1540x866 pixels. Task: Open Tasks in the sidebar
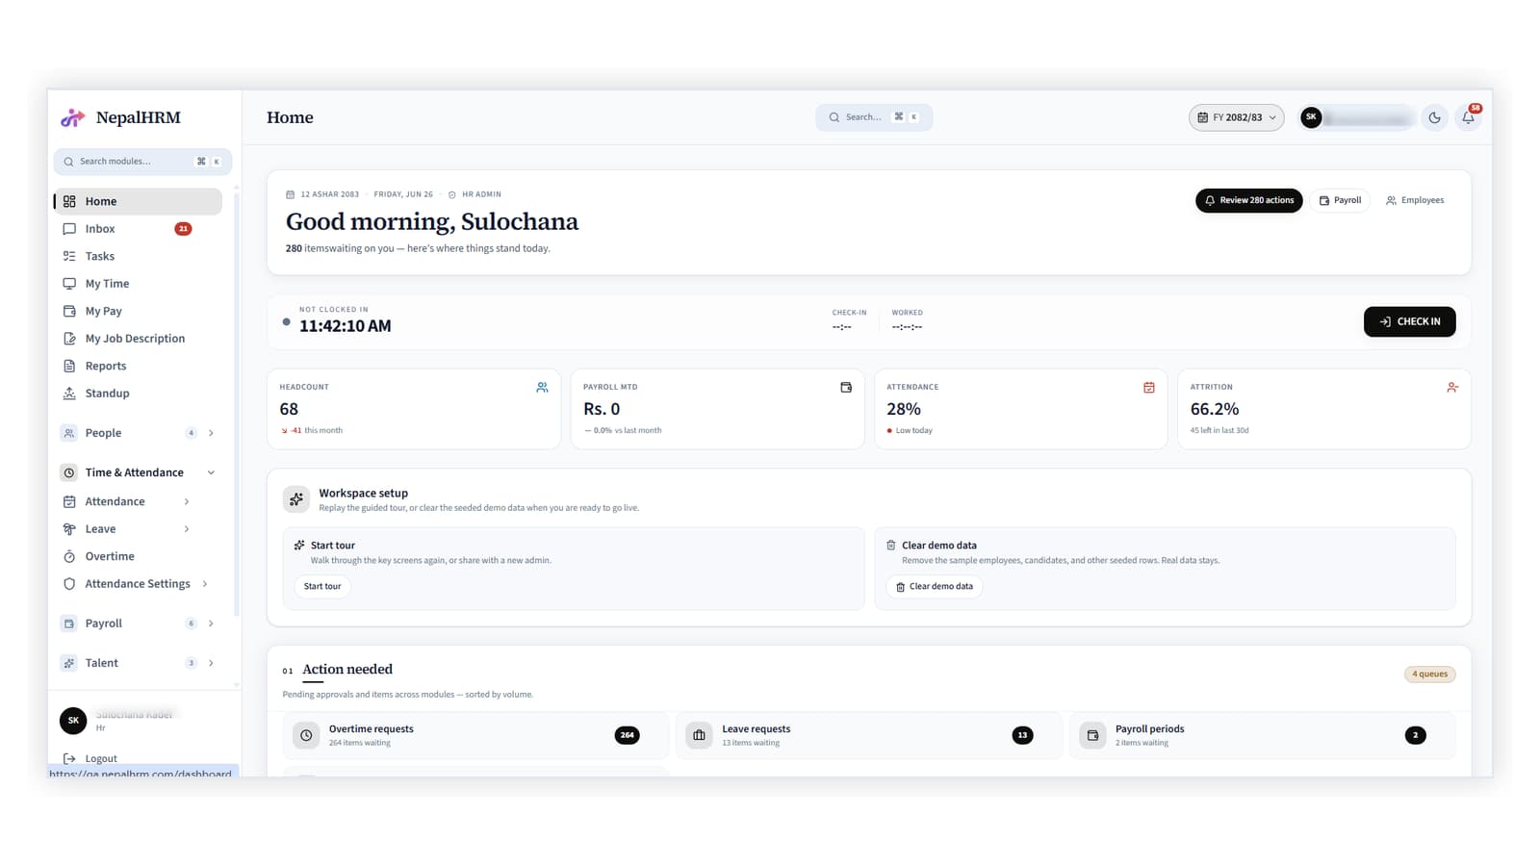138,256
